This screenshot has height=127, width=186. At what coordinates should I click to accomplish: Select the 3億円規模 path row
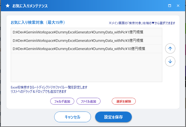coord(86,40)
